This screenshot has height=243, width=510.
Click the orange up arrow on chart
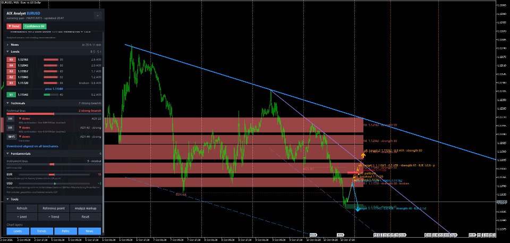click(363, 155)
